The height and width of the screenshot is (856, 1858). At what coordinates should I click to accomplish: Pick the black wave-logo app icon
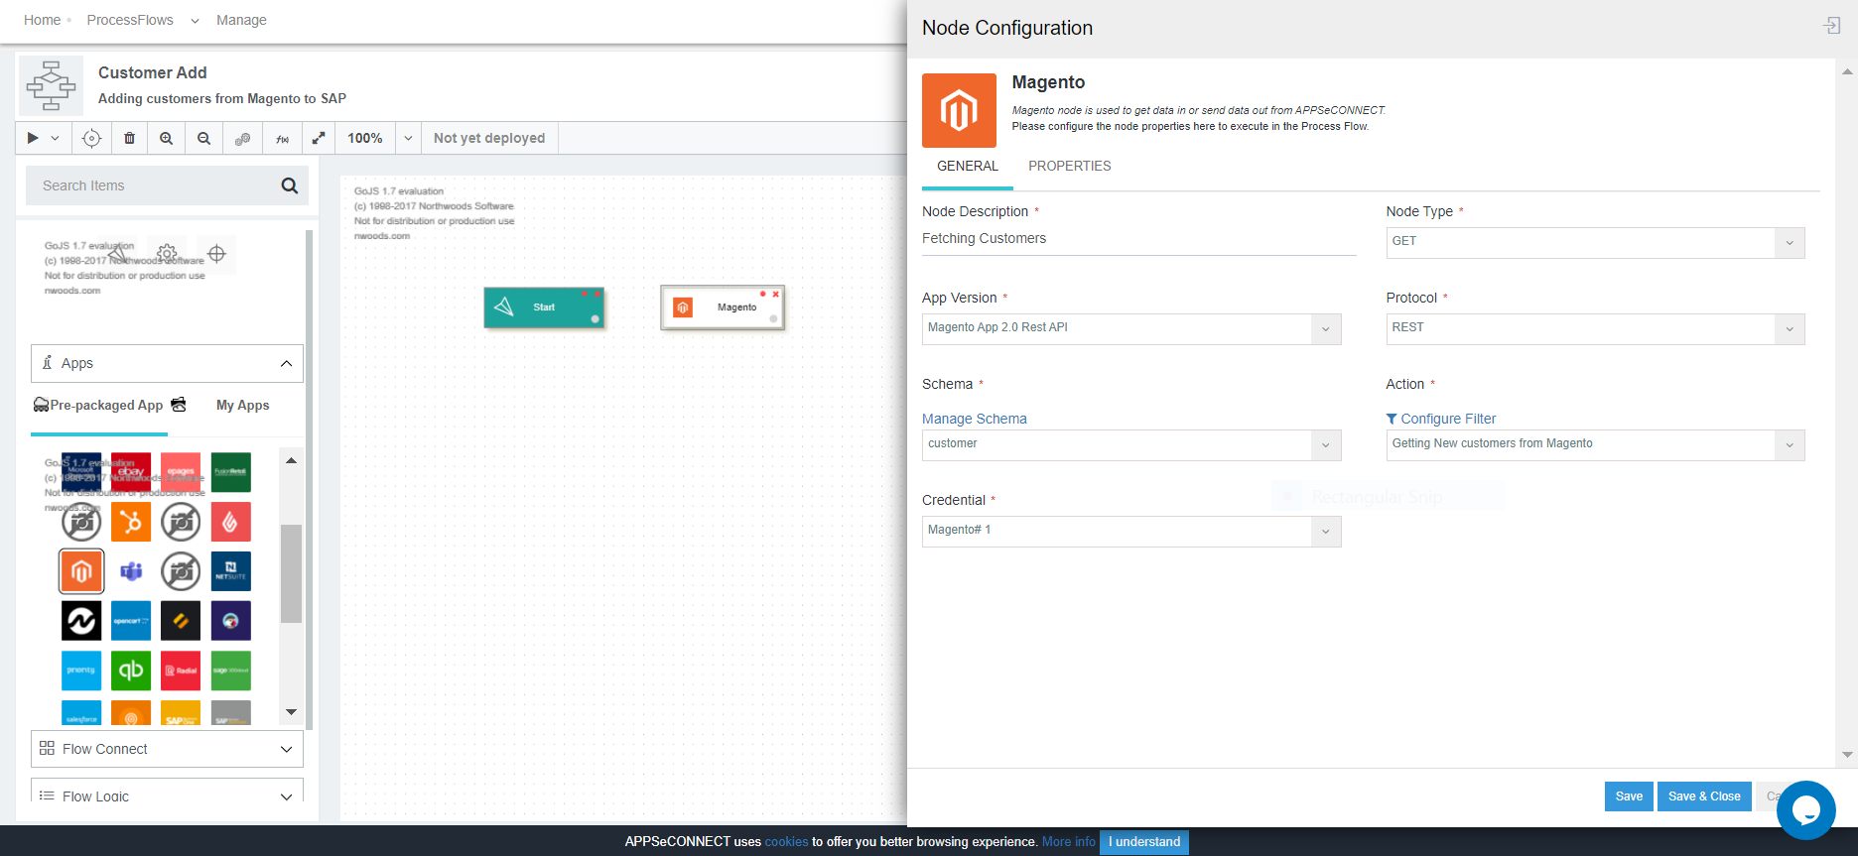click(81, 621)
